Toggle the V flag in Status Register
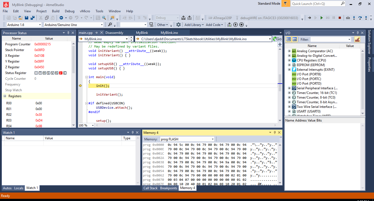This screenshot has height=201, width=374. point(53,73)
